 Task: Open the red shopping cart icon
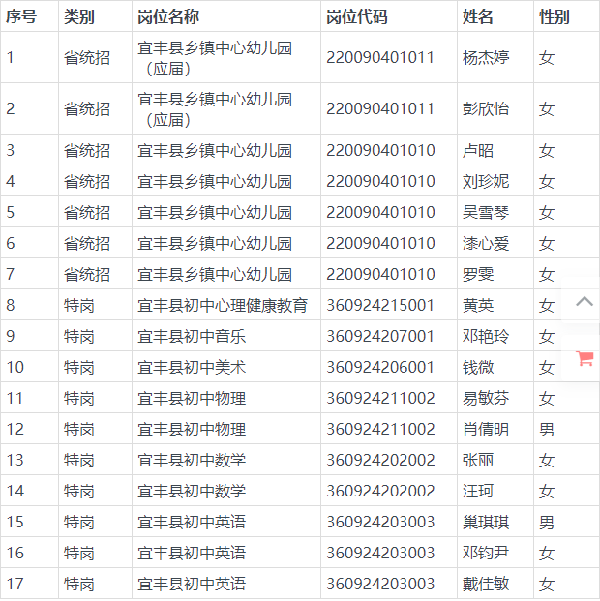(584, 358)
